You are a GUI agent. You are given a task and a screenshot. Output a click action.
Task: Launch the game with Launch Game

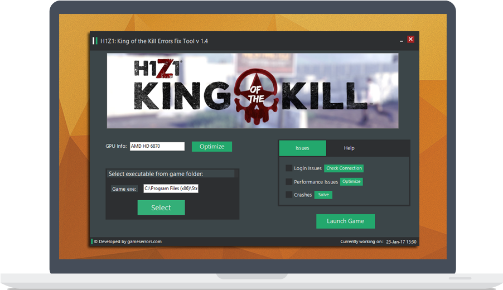(346, 221)
